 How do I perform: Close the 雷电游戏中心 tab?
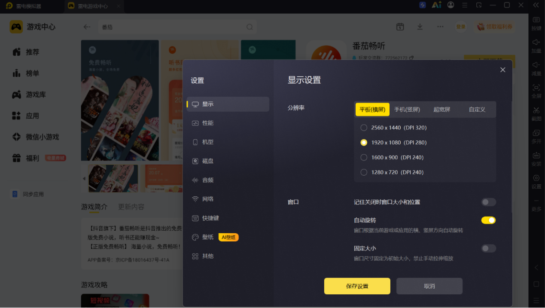tap(119, 6)
